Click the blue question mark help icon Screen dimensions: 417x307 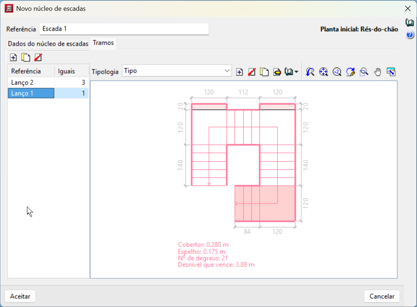(x=409, y=35)
